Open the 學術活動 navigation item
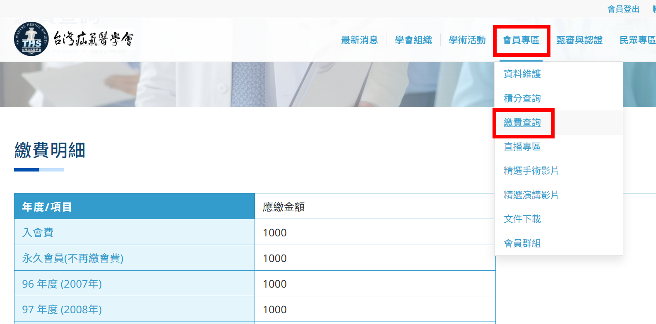Viewport: 656px width, 324px height. coord(467,40)
